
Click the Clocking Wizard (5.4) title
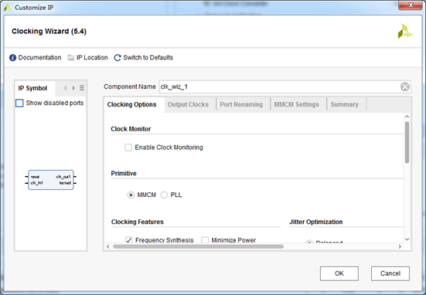tap(49, 32)
